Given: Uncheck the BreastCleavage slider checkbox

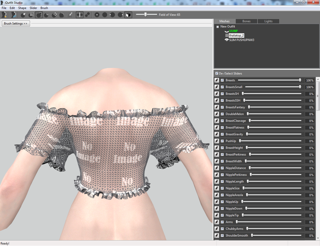Looking at the screenshot, I should (x=222, y=121).
